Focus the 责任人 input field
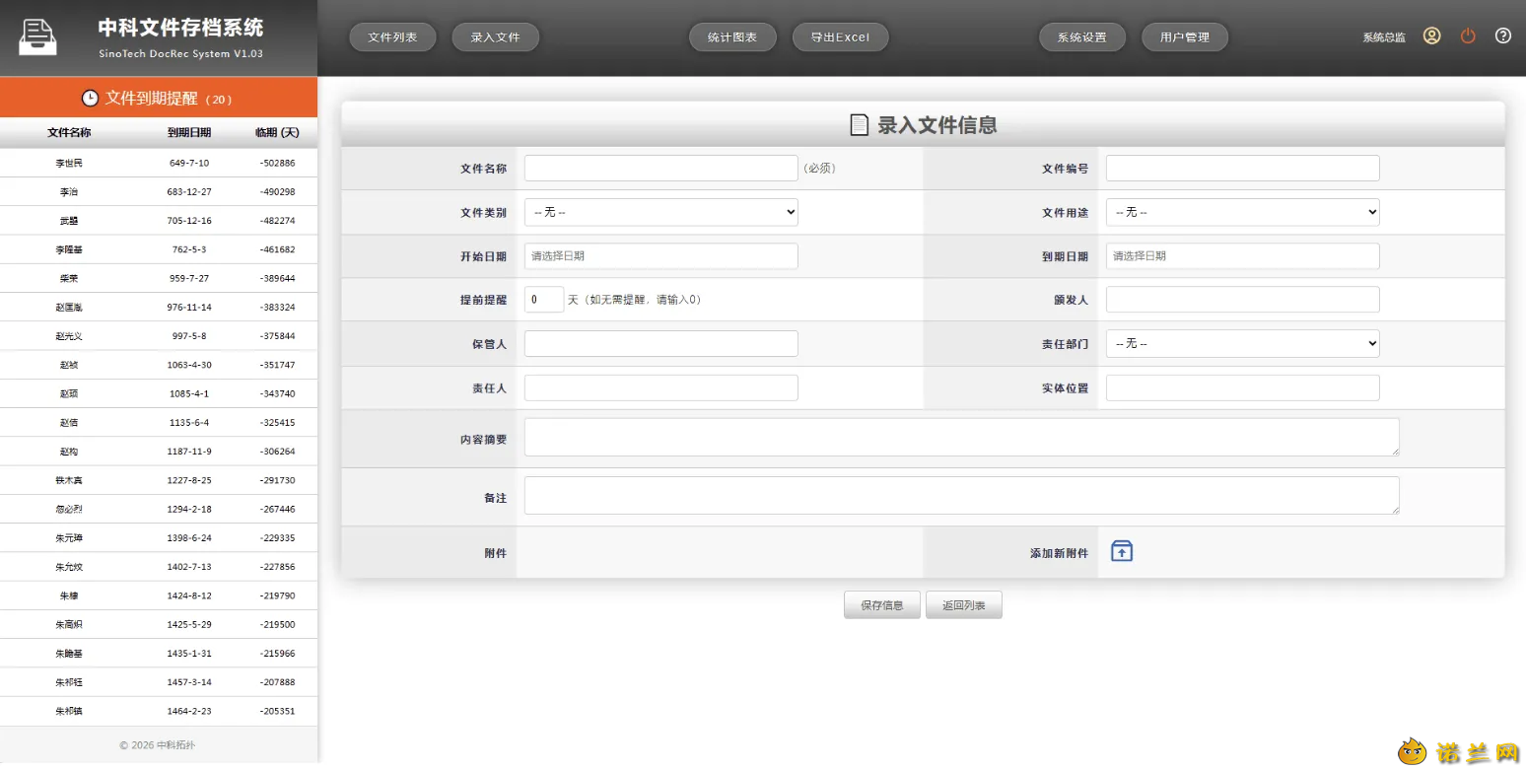 click(x=660, y=387)
